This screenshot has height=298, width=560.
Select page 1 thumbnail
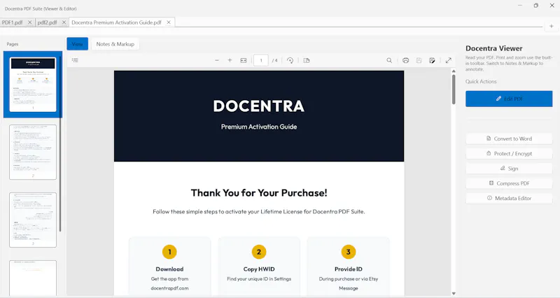click(33, 85)
